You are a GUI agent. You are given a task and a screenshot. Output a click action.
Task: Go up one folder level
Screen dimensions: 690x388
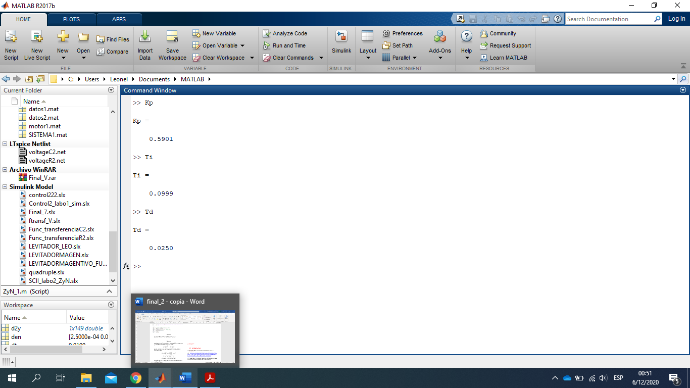pyautogui.click(x=29, y=79)
